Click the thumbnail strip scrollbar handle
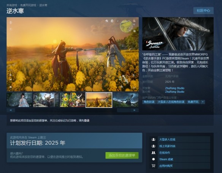 pos(124,110)
